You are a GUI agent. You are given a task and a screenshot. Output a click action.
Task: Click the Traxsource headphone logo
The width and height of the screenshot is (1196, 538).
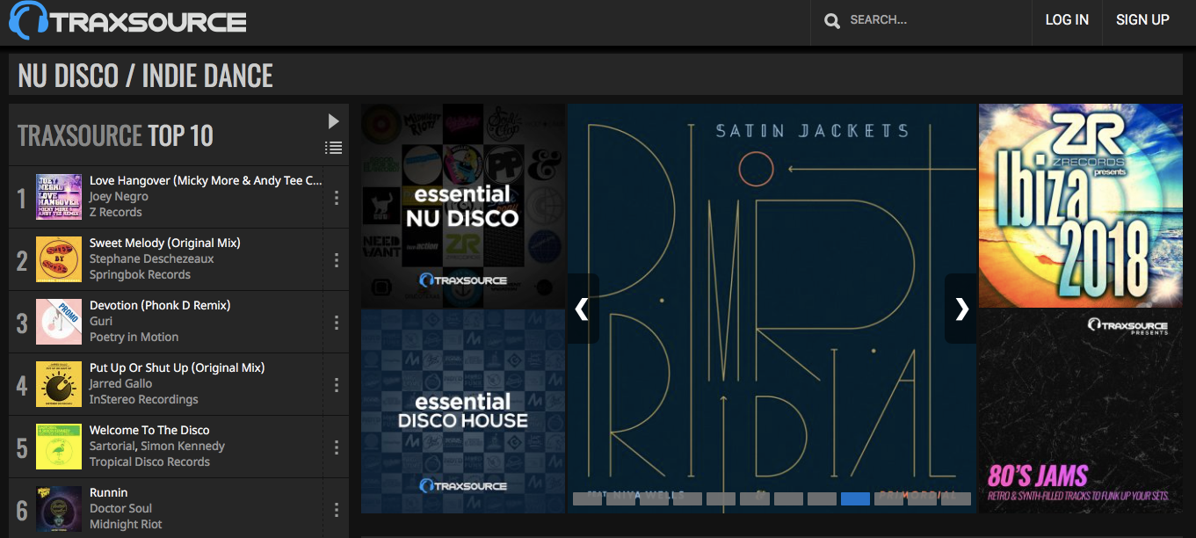coord(28,20)
